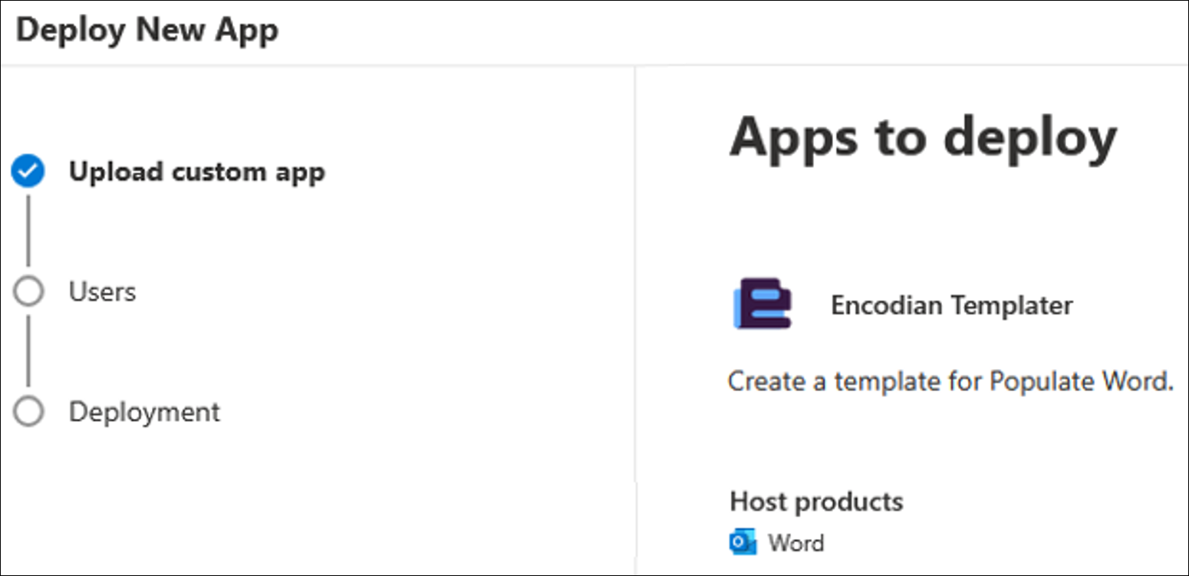
Task: Click the Encodian Templater app logo
Action: point(762,304)
